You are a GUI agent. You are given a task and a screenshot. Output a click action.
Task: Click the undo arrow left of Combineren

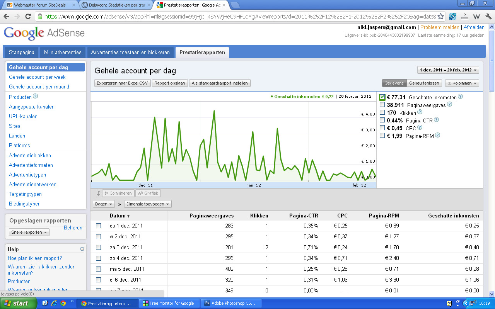[98, 193]
